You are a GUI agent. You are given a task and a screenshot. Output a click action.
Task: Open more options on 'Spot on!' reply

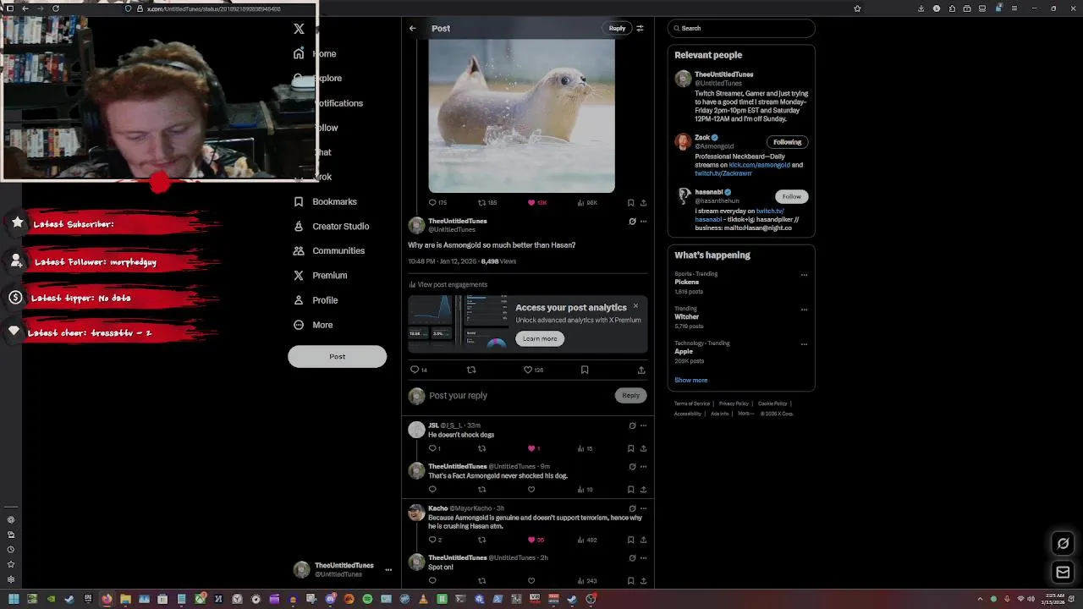click(644, 558)
